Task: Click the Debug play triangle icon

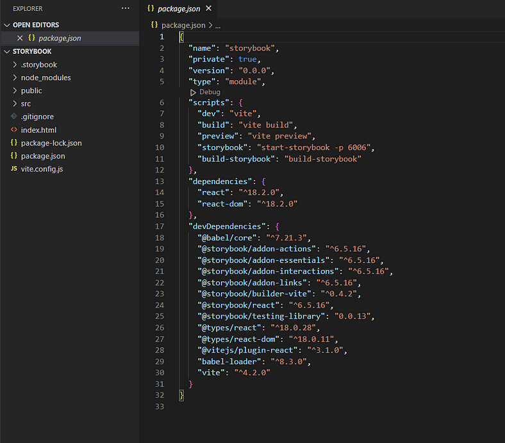Action: coord(193,92)
